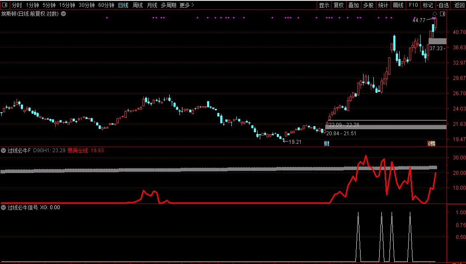Click the 0.75 signal axis label
This screenshot has height=264, width=466.
click(x=460, y=225)
